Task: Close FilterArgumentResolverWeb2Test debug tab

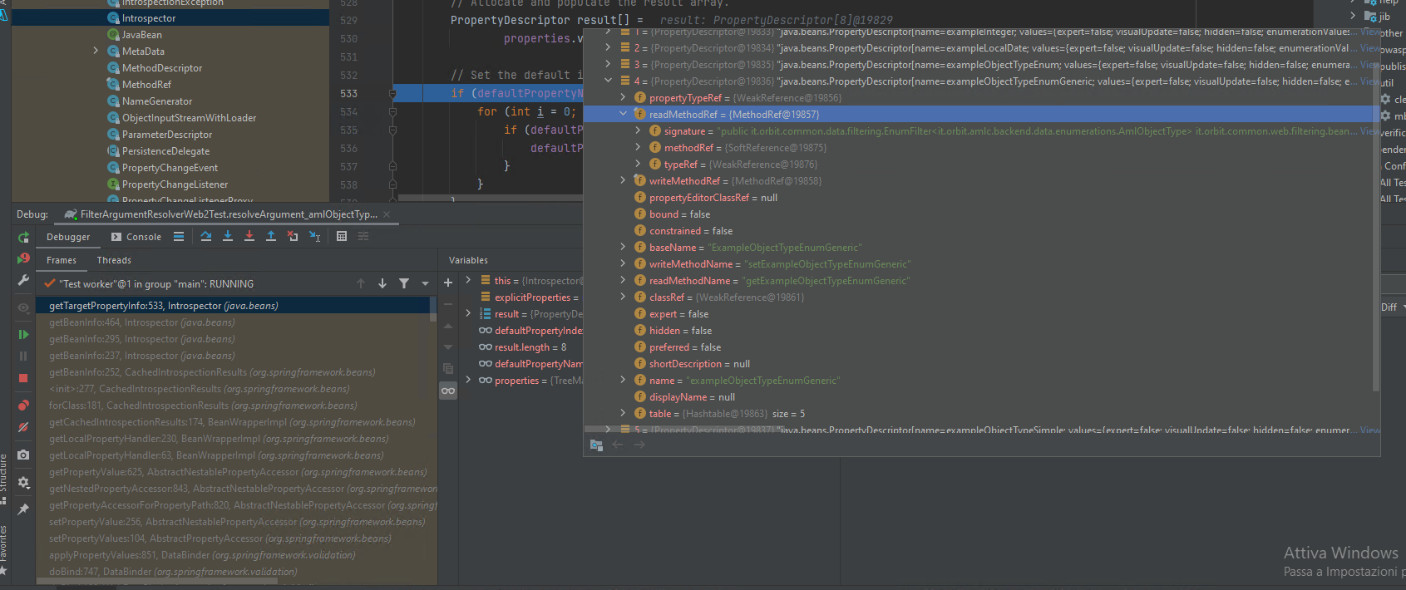Action: tap(387, 214)
